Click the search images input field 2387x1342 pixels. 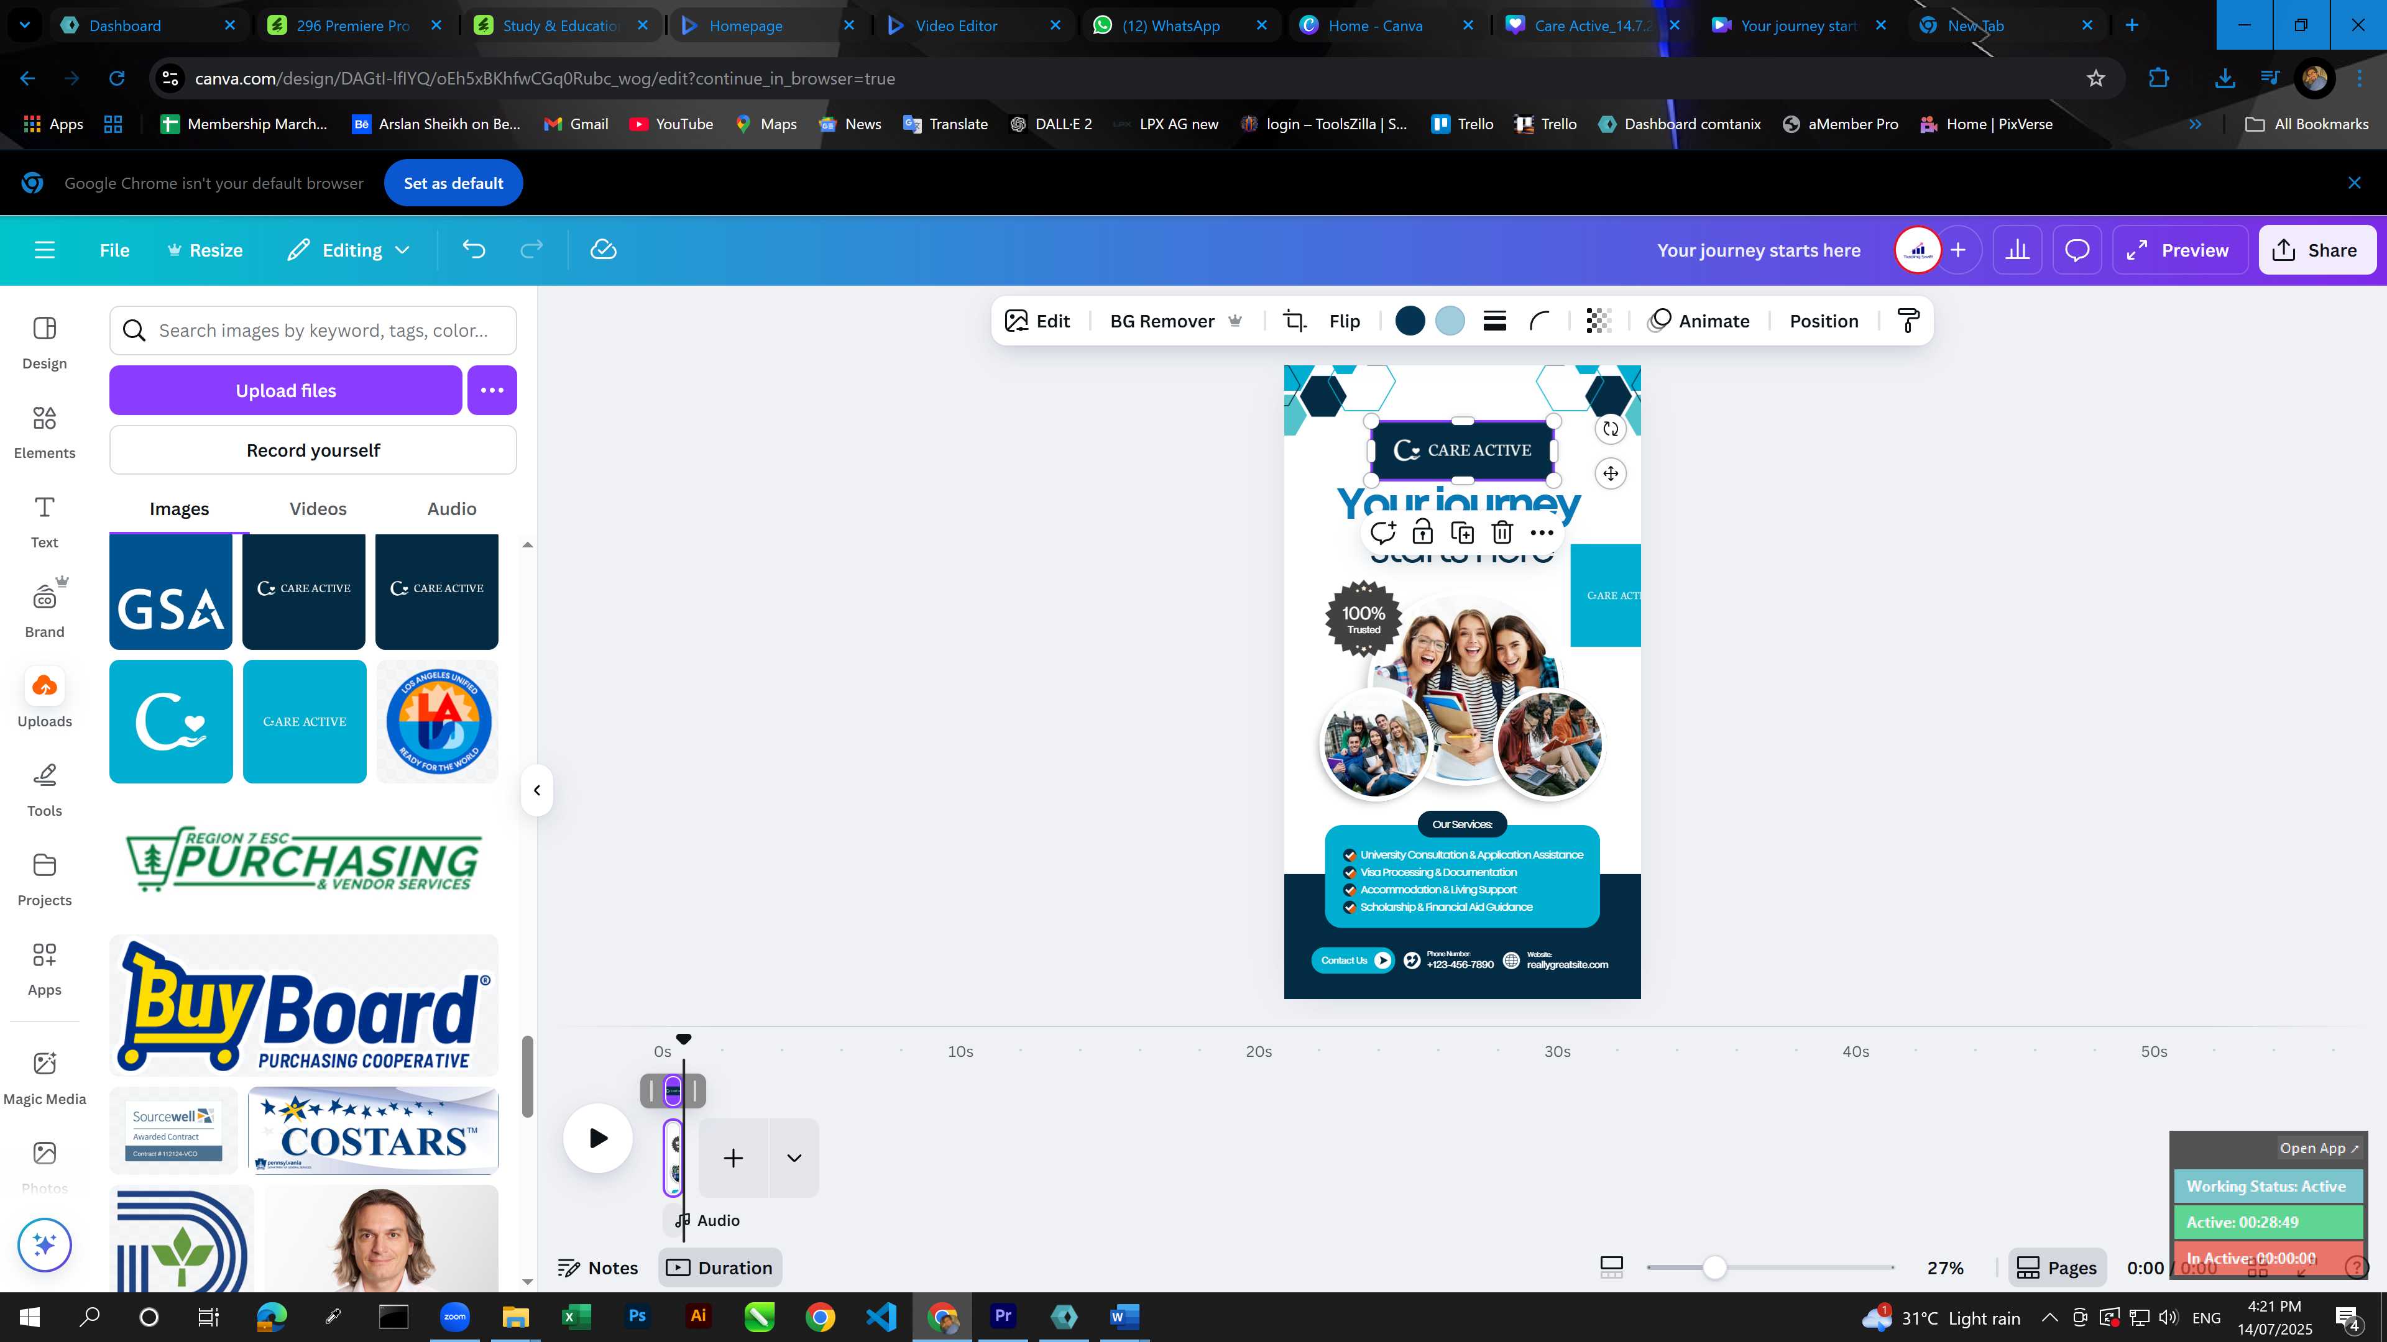[313, 331]
